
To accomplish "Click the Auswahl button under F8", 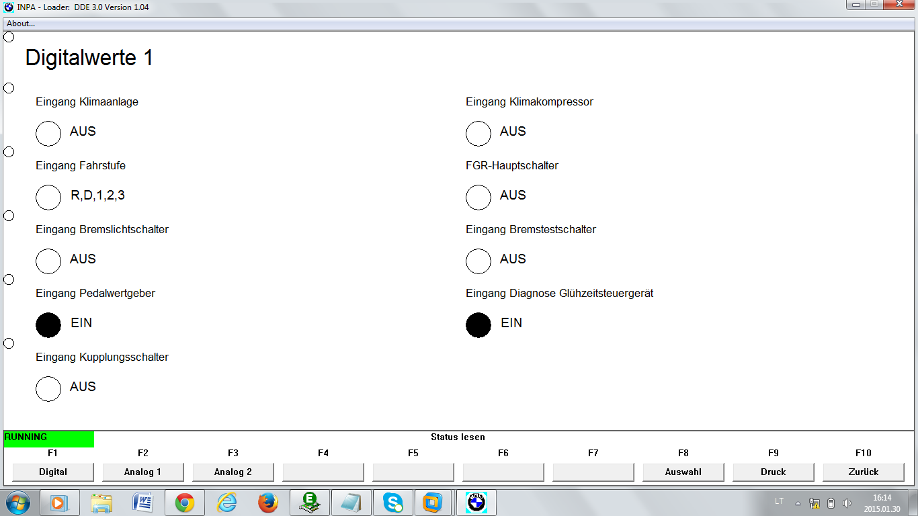I will point(683,472).
